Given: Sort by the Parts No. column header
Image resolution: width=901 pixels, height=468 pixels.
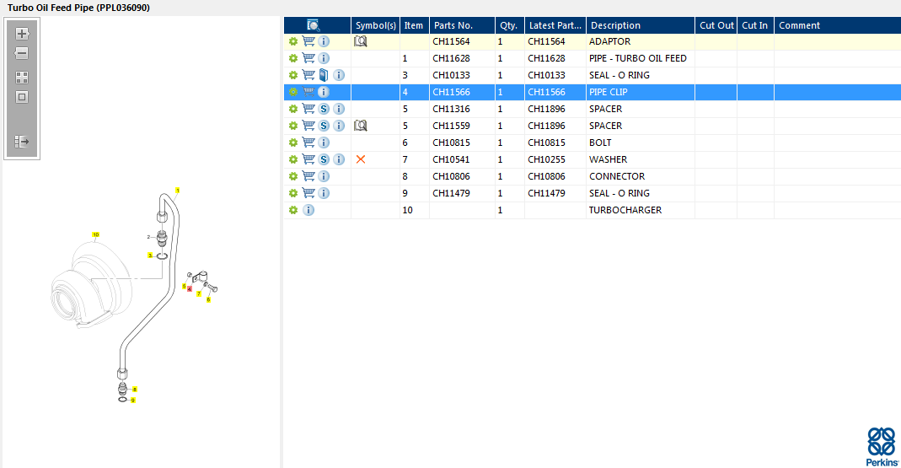Looking at the screenshot, I should [x=453, y=25].
